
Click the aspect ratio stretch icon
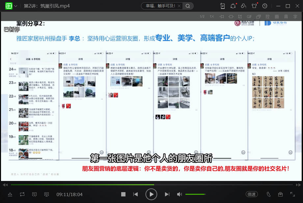[231, 16]
